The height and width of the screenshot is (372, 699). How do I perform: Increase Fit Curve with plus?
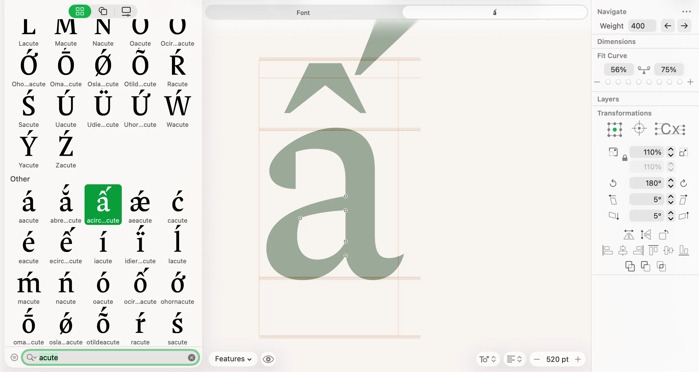(690, 82)
